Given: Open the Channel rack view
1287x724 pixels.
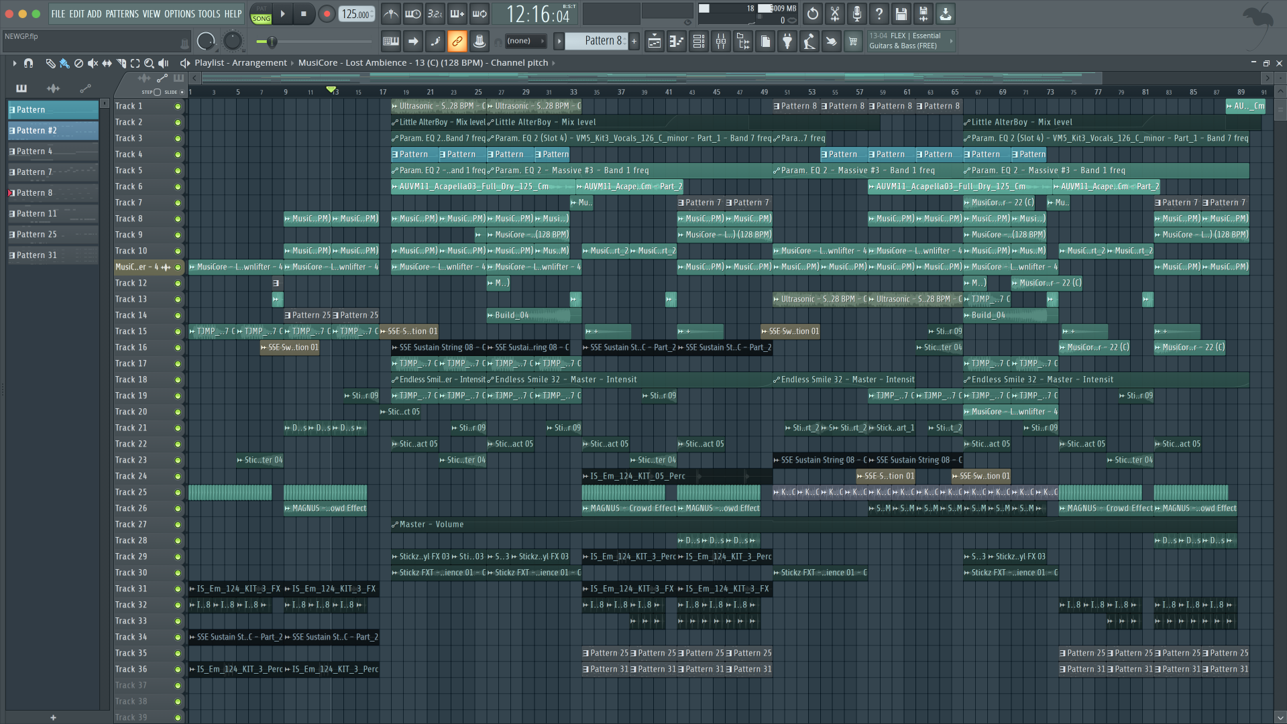Looking at the screenshot, I should pyautogui.click(x=698, y=42).
